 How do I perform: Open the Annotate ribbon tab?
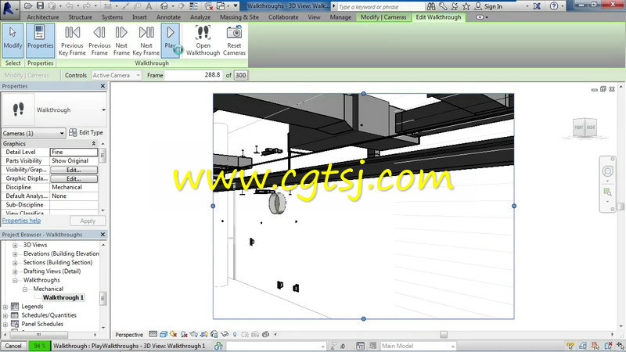click(x=168, y=17)
